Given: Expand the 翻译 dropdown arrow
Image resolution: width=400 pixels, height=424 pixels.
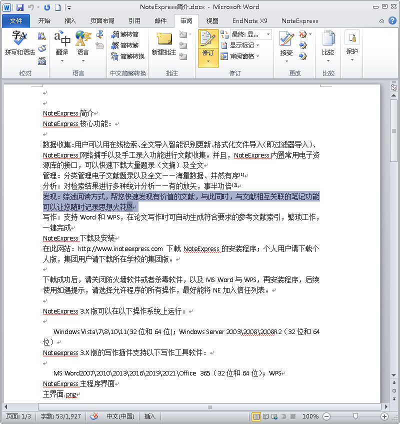Looking at the screenshot, I should (x=62, y=61).
